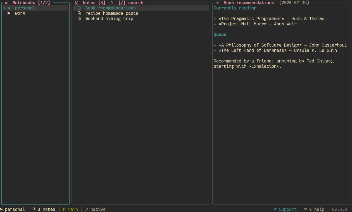Focus the Notebooks [1/2] panel title
352x212 pixels.
pos(31,3)
